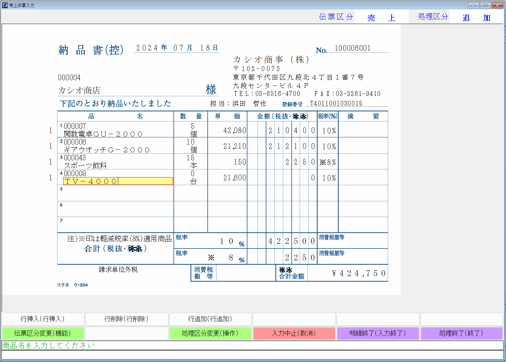Click amount 212100 in row 2
The width and height of the screenshot is (506, 362).
(292, 146)
